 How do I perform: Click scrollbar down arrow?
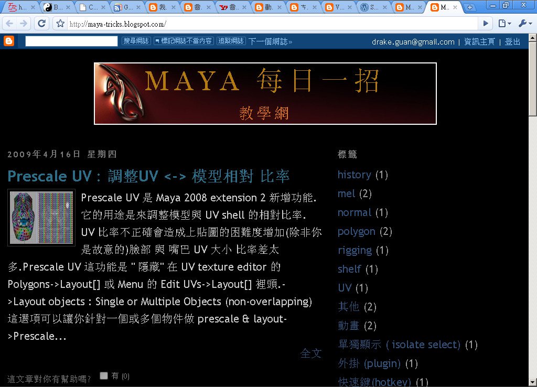click(533, 382)
